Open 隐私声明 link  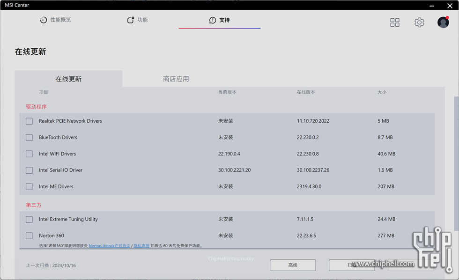point(141,246)
